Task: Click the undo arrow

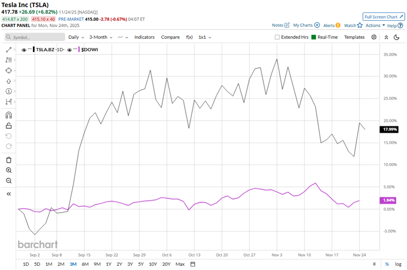Action: click(9, 136)
